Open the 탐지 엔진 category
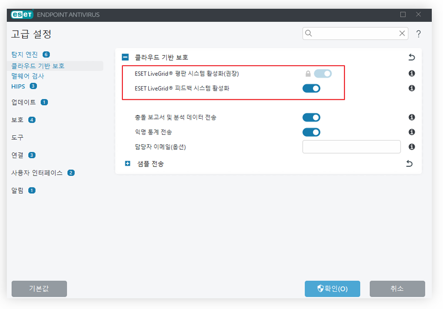This screenshot has height=309, width=443. click(24, 54)
